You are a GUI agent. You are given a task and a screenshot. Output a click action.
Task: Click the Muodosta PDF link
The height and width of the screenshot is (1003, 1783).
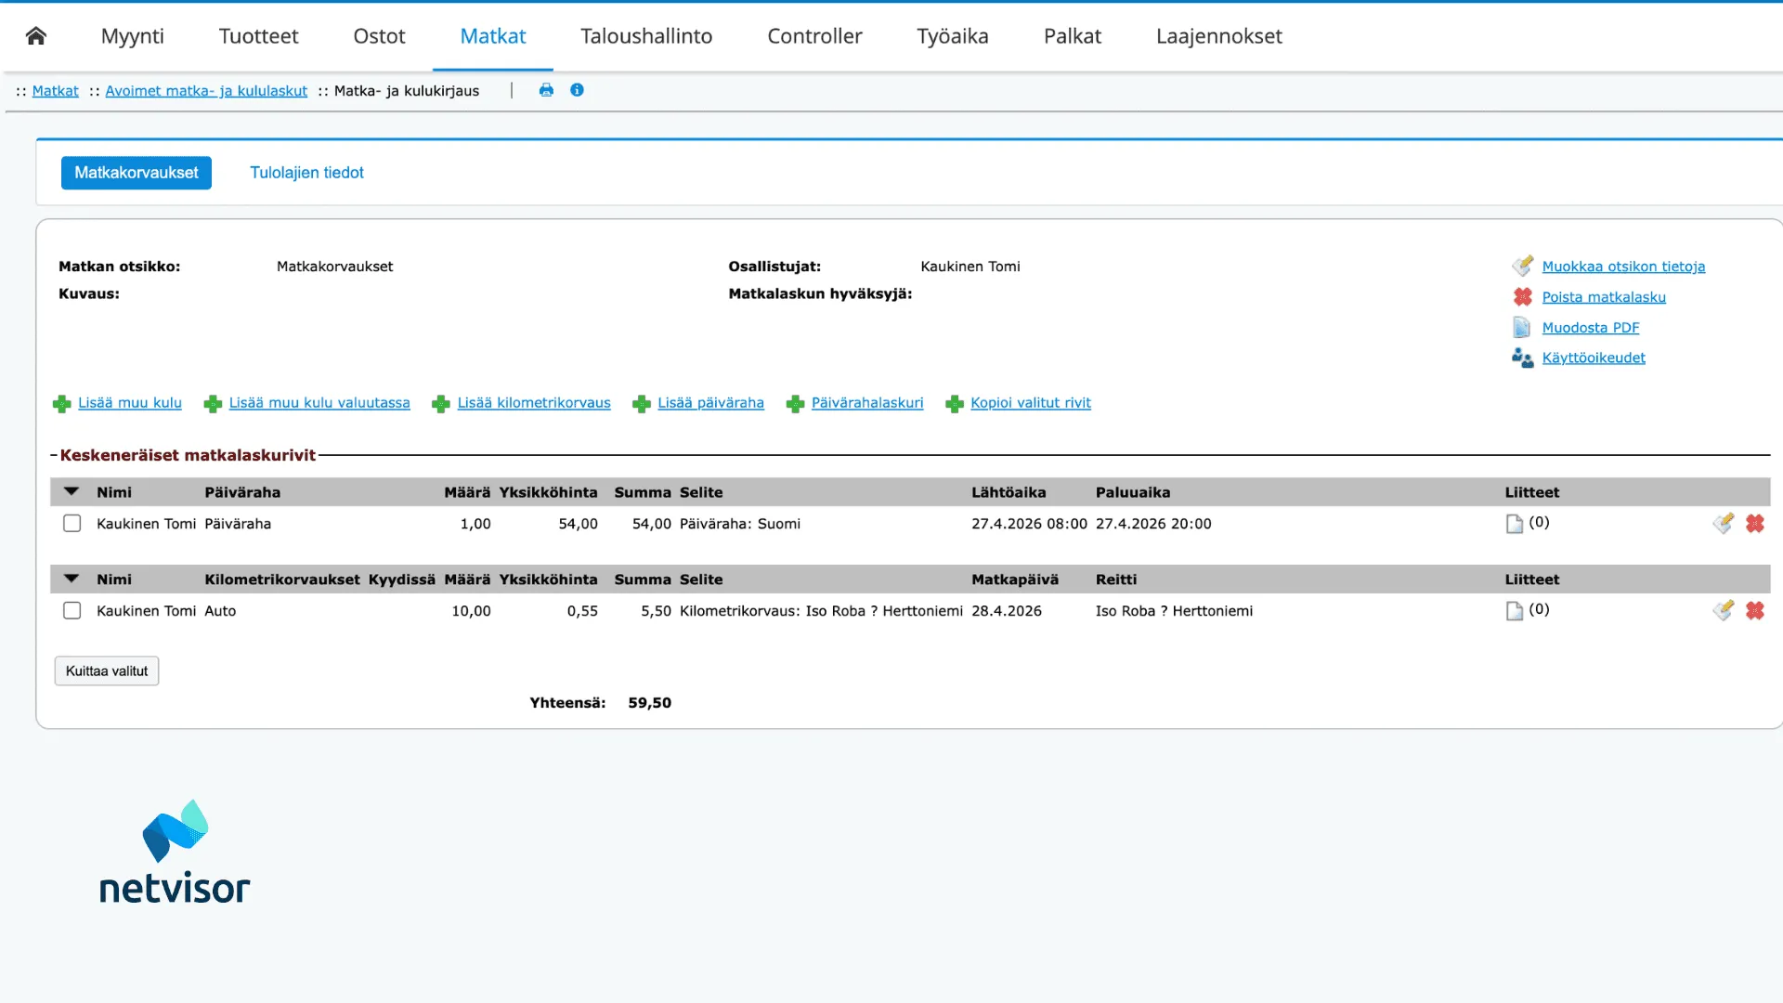point(1591,328)
